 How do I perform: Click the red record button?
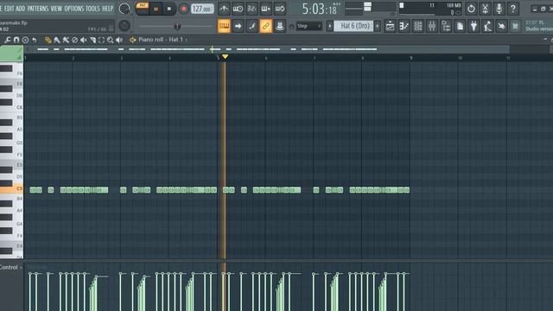(x=183, y=9)
